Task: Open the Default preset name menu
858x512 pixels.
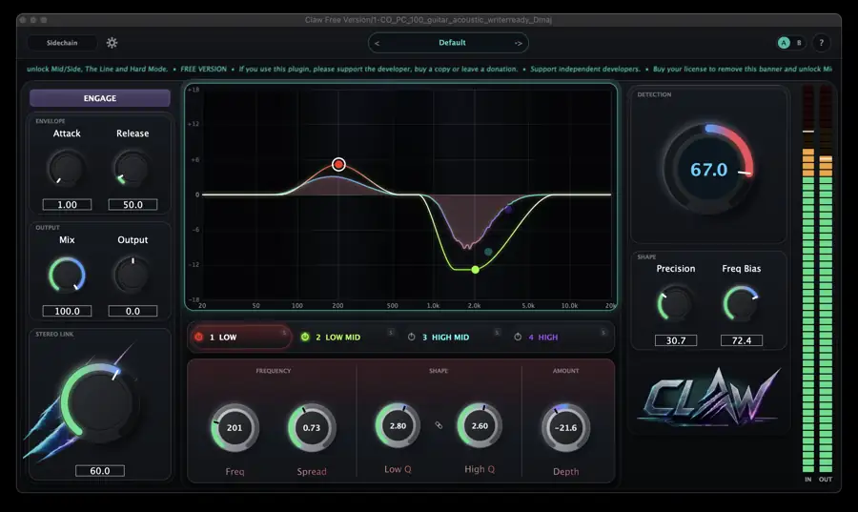Action: tap(452, 43)
